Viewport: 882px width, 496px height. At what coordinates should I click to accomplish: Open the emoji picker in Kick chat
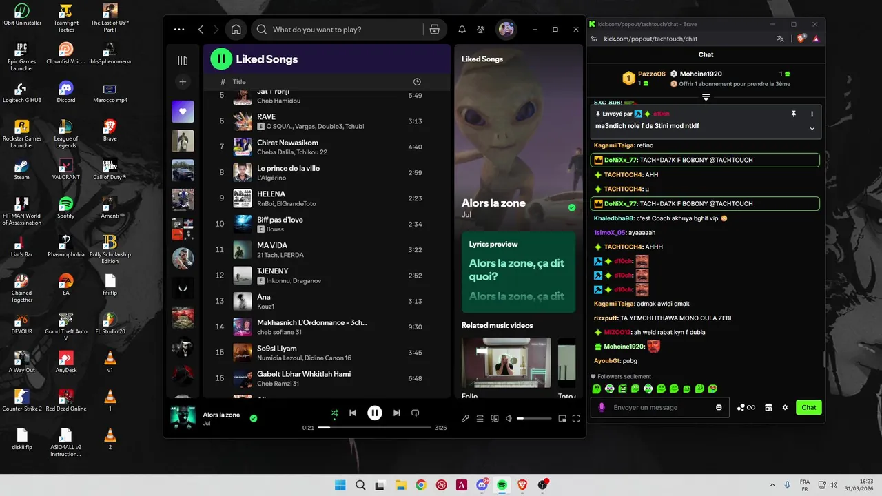pyautogui.click(x=719, y=407)
